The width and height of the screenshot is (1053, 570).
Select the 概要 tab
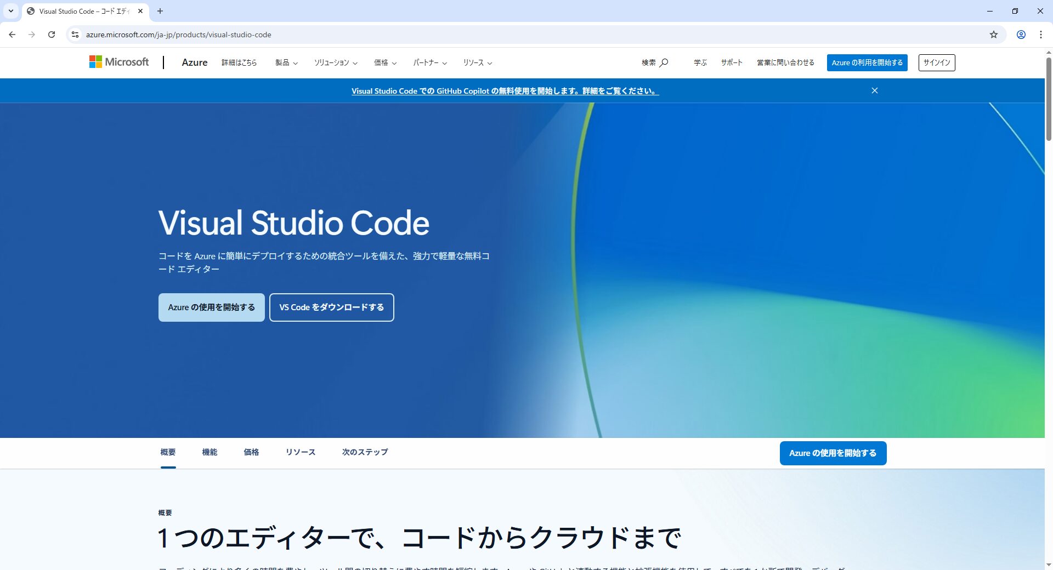pos(168,452)
